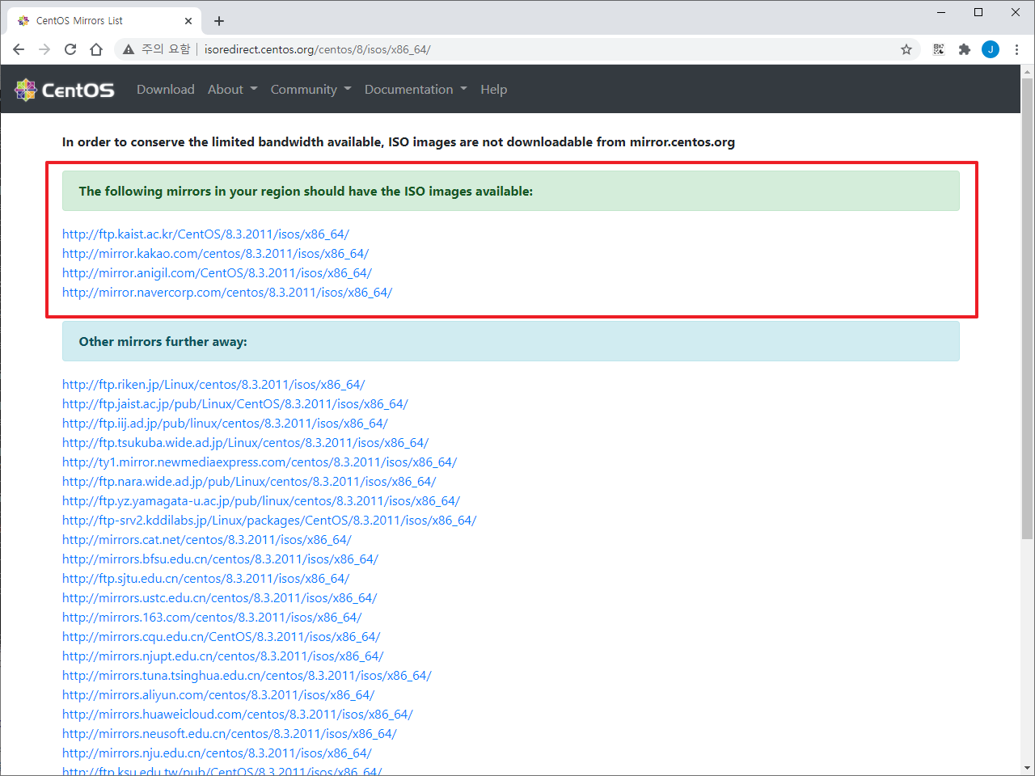Click the scrollbar down arrow
Screen dimensions: 1035x776
pos(1027,767)
